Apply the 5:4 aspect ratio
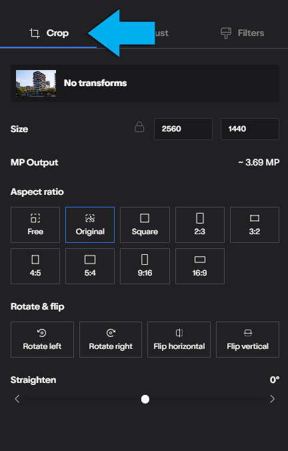Screen dimensions: 288x451 pos(90,266)
